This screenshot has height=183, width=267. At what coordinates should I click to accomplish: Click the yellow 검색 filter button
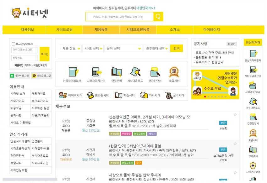point(177,49)
